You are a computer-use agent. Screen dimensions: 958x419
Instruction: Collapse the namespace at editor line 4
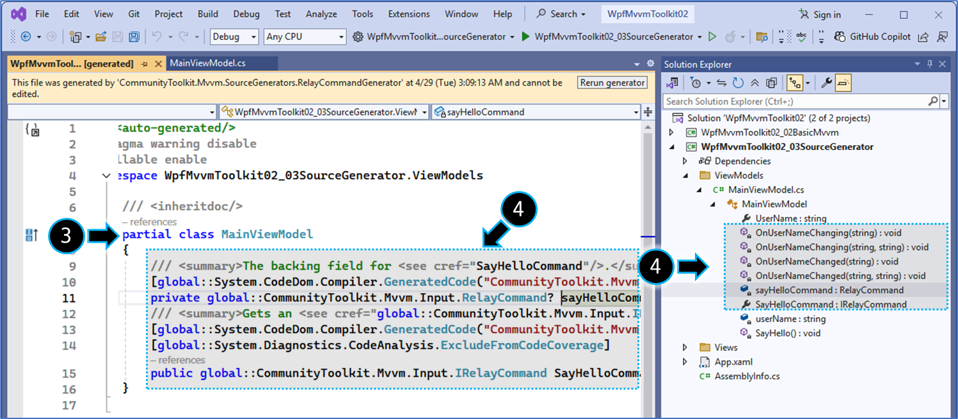pos(106,176)
